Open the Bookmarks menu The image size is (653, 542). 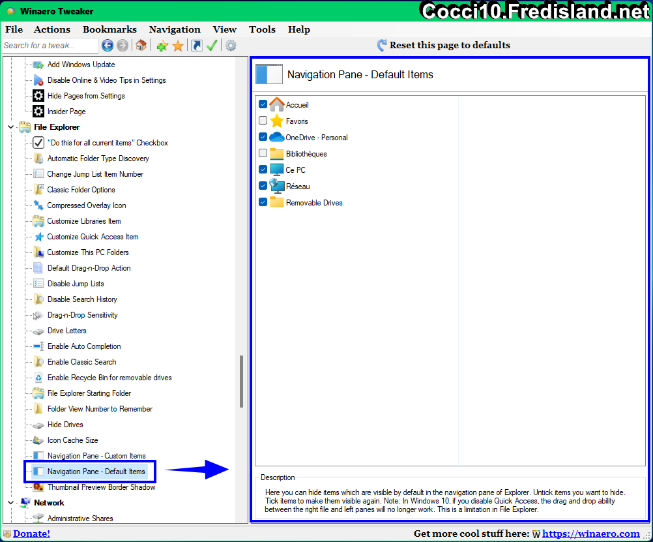coord(109,29)
